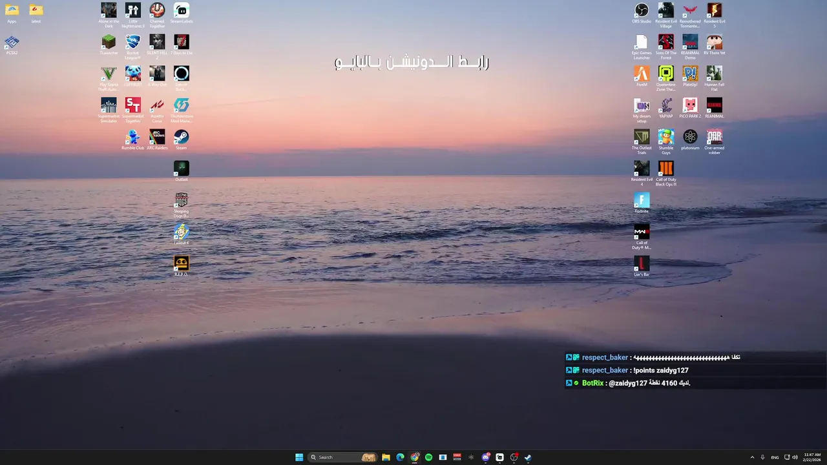
Task: Launch the R.E.P.O. game icon
Action: pos(182,266)
